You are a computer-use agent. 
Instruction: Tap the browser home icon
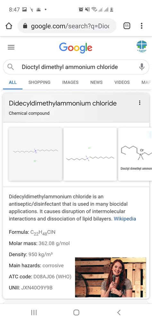[x=9, y=26]
